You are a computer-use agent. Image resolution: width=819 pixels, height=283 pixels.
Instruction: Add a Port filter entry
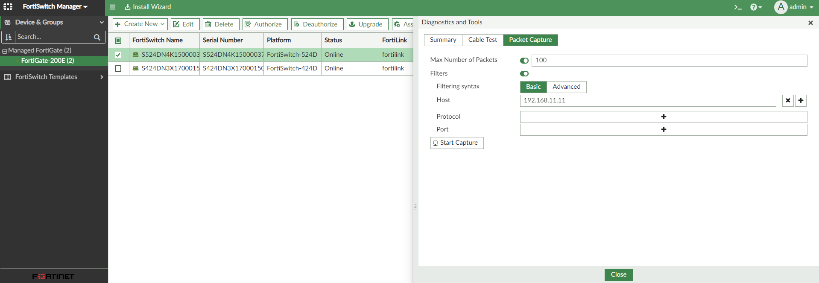[664, 129]
